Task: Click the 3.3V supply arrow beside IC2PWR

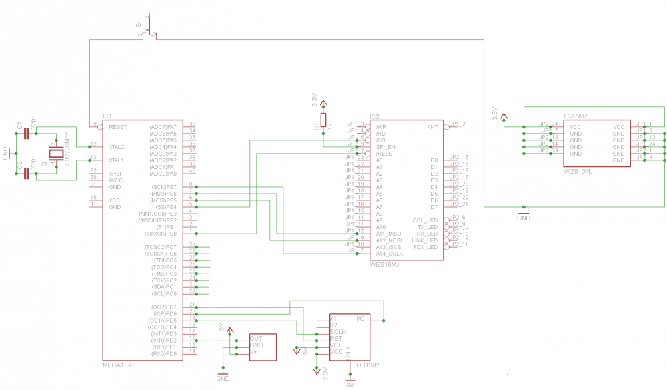Action: pyautogui.click(x=504, y=117)
